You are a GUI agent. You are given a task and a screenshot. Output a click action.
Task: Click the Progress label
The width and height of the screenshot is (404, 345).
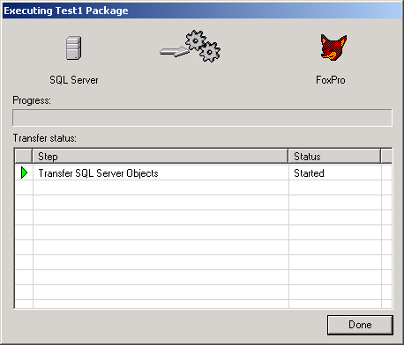click(32, 100)
